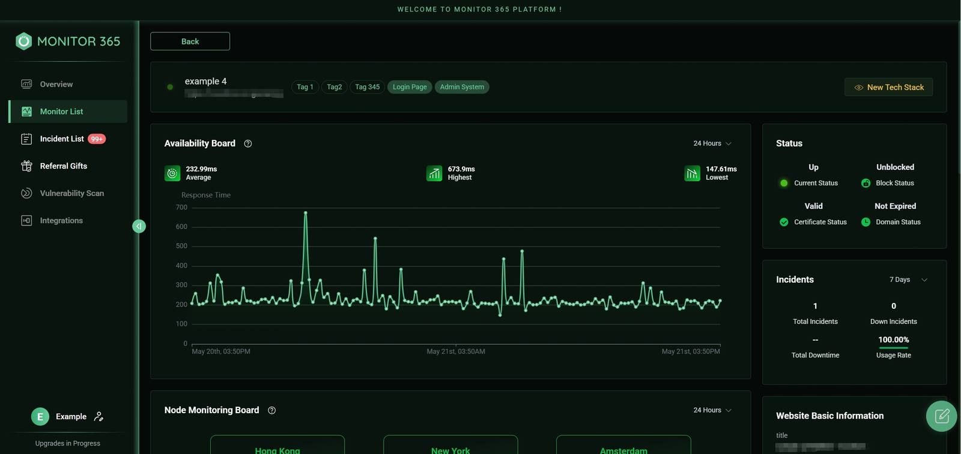Expand Node Monitoring Board 24 Hours dropdown

[712, 410]
